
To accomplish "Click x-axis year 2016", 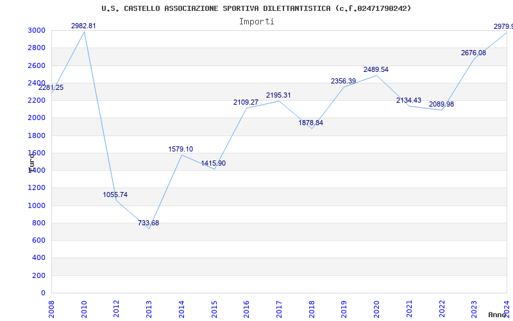I will [x=246, y=309].
